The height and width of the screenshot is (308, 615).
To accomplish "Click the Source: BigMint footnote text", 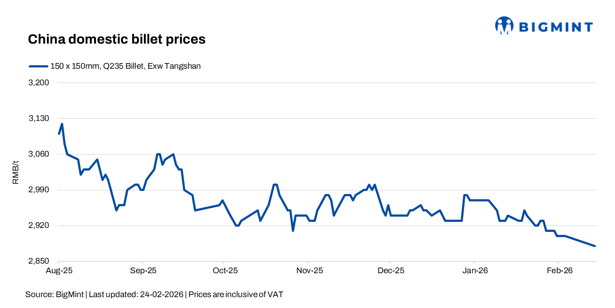I will pos(154,295).
